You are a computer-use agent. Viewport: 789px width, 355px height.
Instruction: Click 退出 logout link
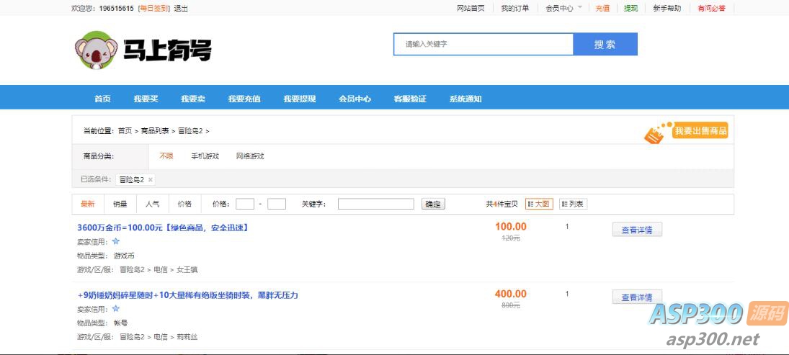(181, 8)
